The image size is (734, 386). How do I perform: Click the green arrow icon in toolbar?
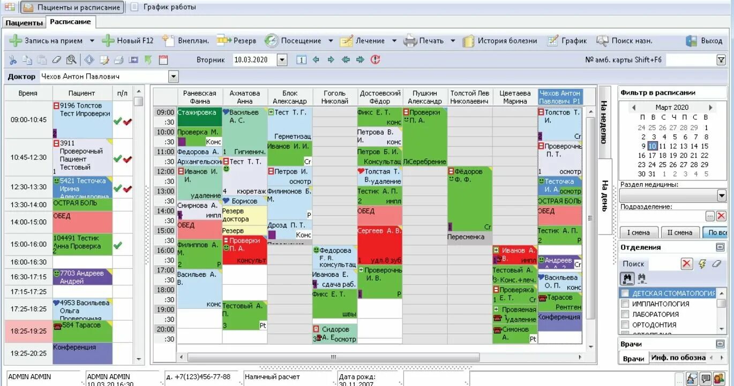(148, 60)
